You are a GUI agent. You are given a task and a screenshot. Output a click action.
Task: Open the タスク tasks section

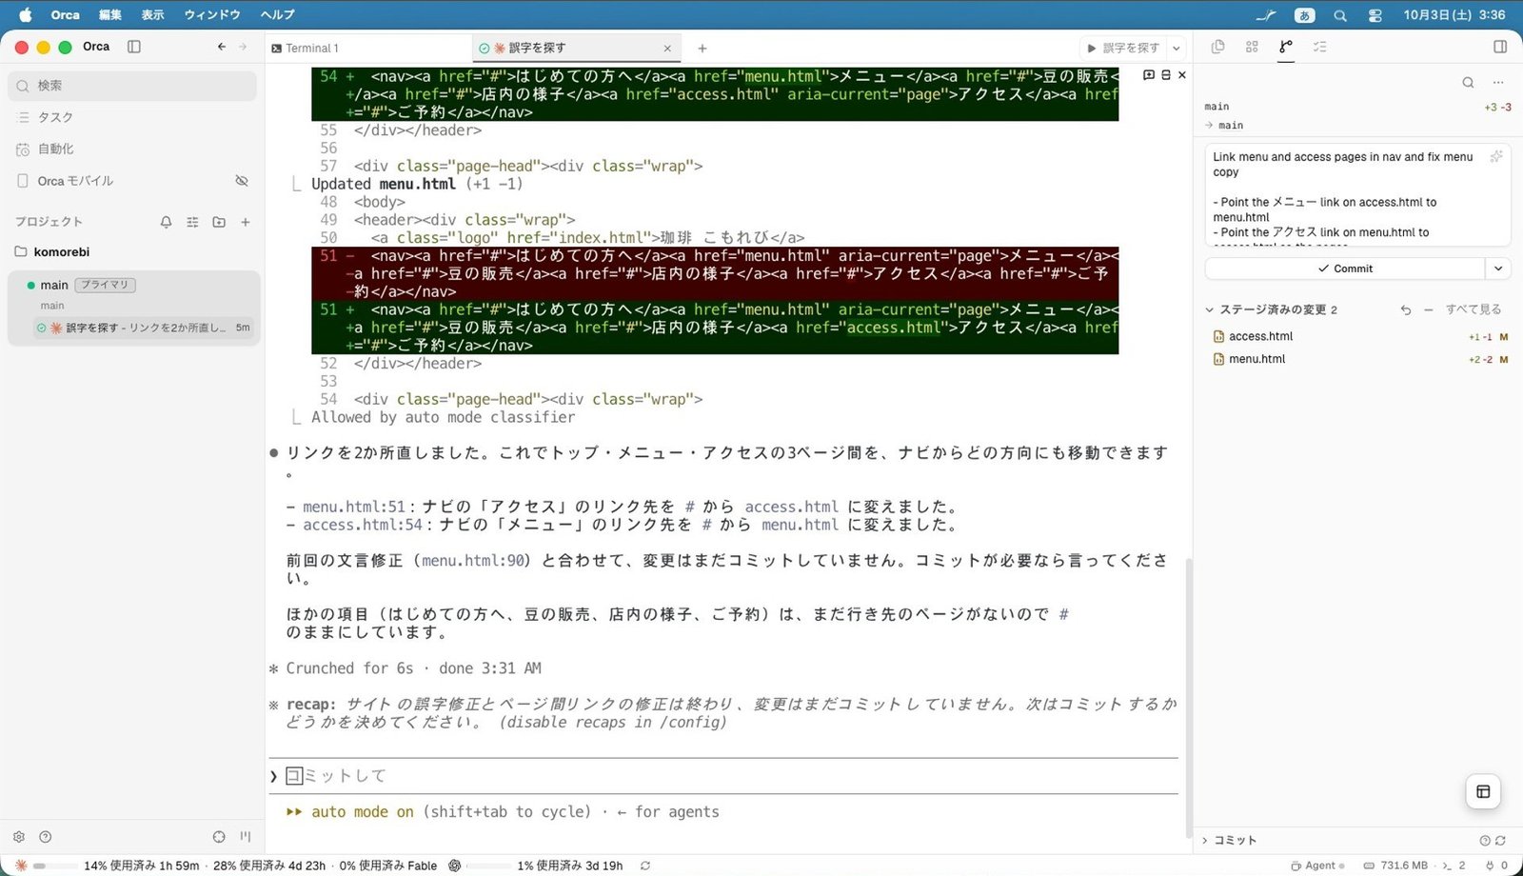click(x=132, y=117)
